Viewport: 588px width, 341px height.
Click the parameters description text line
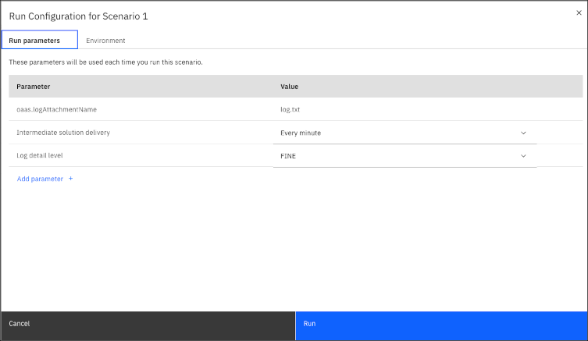click(105, 62)
